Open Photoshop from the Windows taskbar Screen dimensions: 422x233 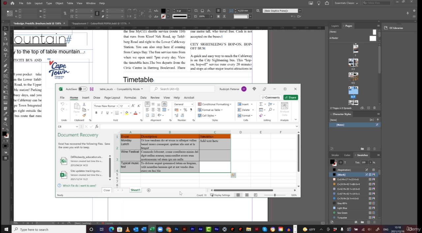[176, 229]
